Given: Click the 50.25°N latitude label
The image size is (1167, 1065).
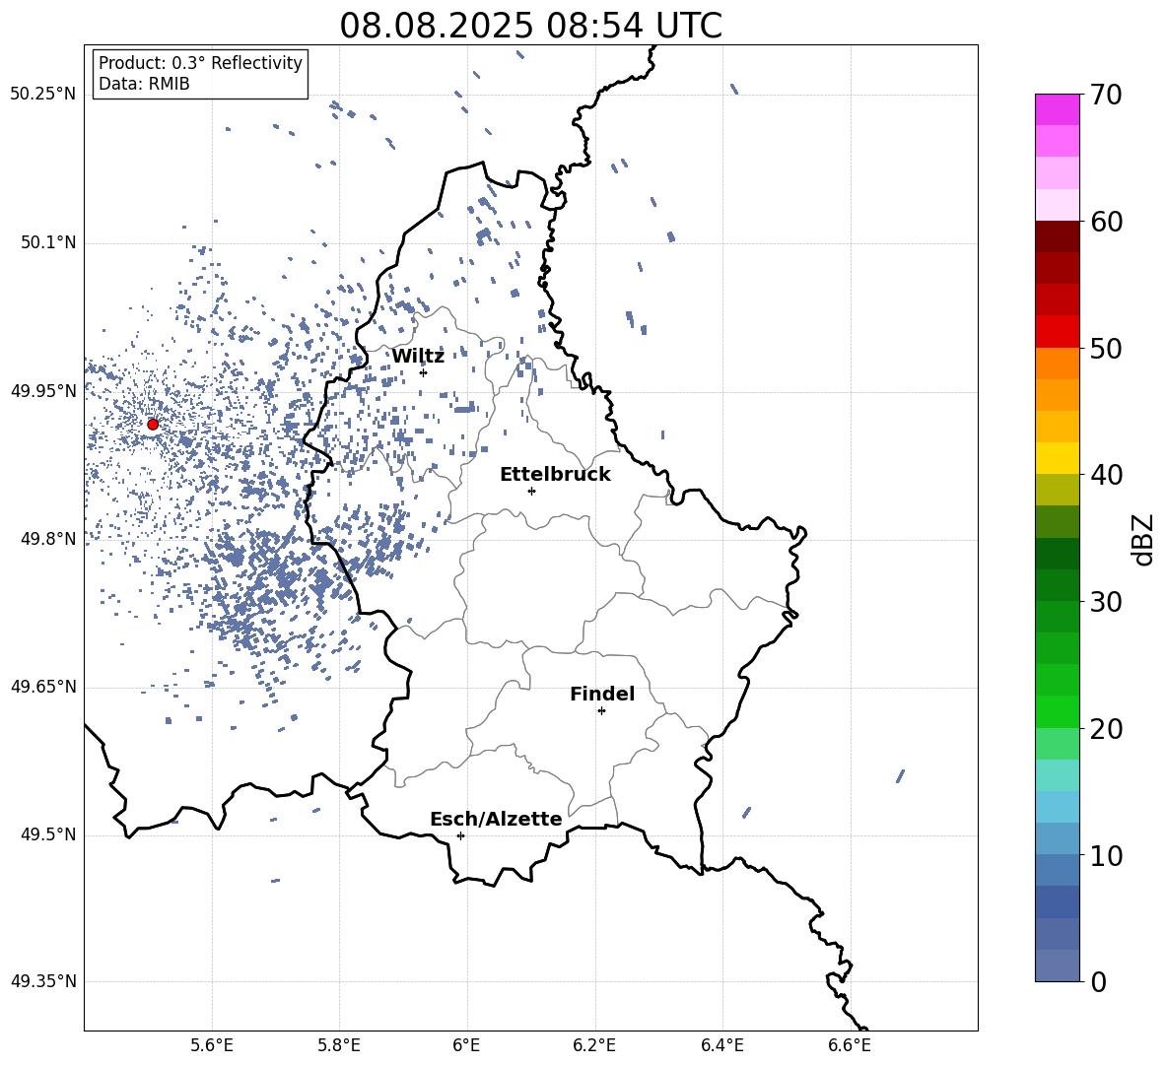Looking at the screenshot, I should [x=43, y=95].
